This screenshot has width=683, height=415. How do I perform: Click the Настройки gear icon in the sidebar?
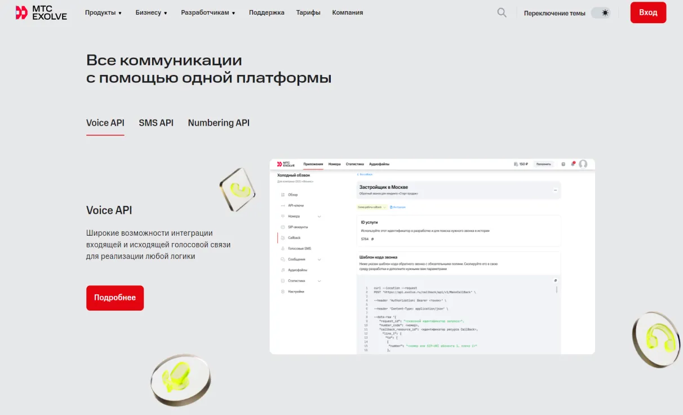282,291
